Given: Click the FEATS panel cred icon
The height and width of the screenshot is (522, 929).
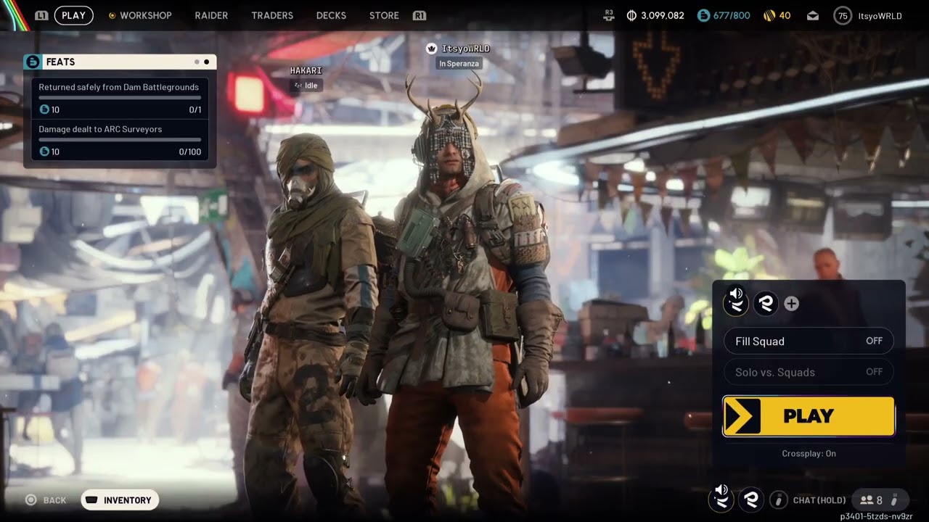Looking at the screenshot, I should pos(33,62).
